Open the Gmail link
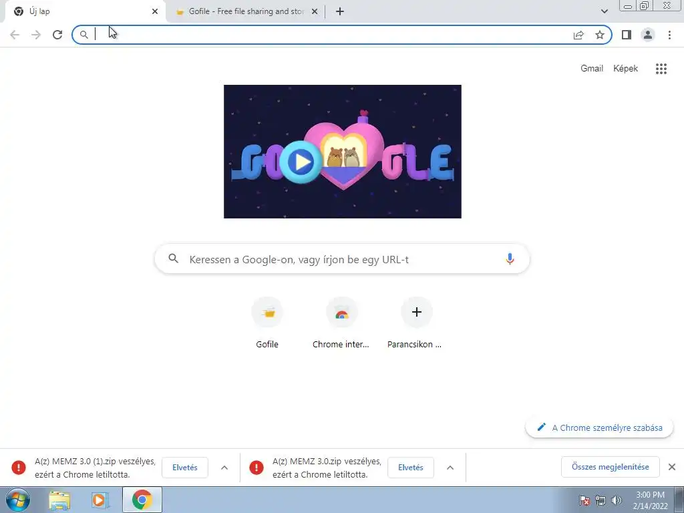Image resolution: width=684 pixels, height=513 pixels. pyautogui.click(x=592, y=69)
